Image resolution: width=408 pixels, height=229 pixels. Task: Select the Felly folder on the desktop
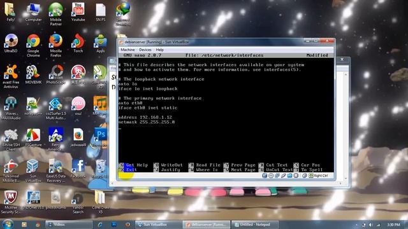[11, 12]
